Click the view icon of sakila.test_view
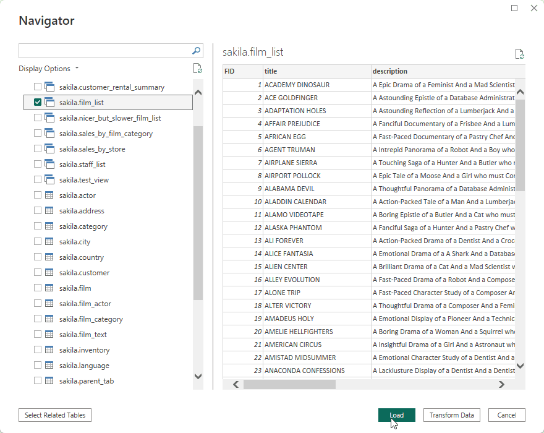Image resolution: width=544 pixels, height=433 pixels. (x=49, y=179)
